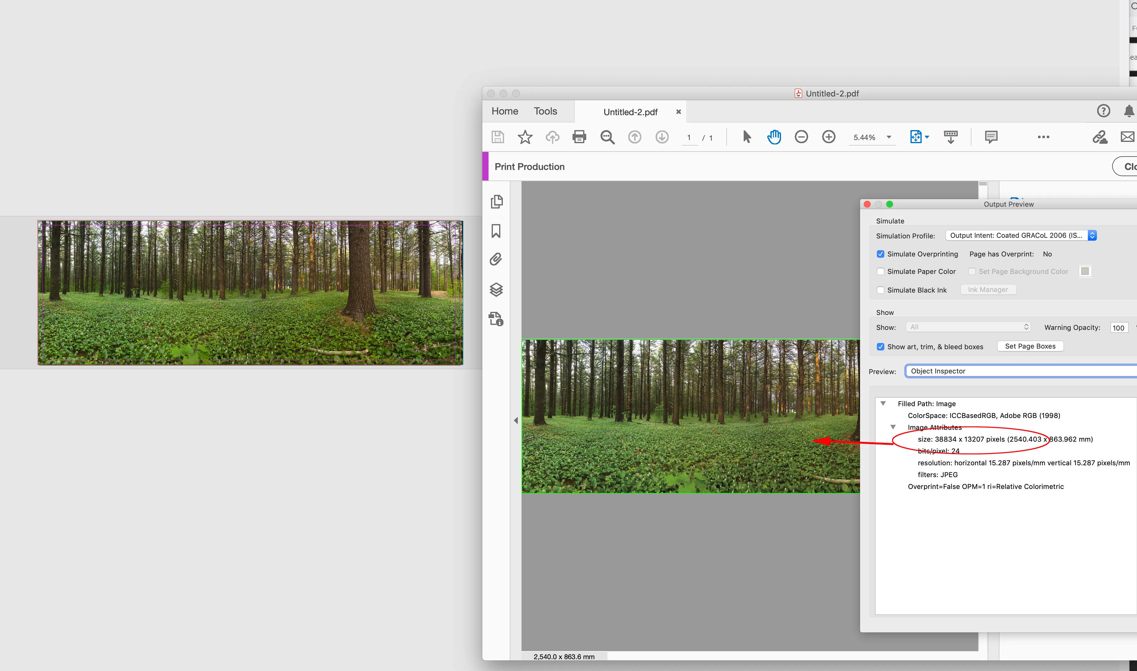
Task: Open the Attachments paperclip panel
Action: pos(496,260)
